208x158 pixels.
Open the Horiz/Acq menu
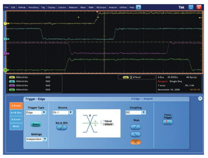33,8
